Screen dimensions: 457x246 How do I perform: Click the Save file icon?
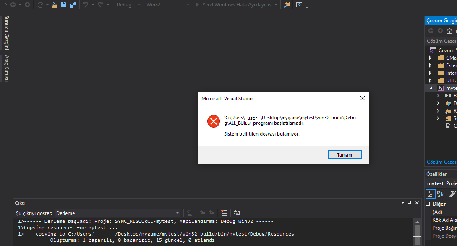pyautogui.click(x=64, y=5)
